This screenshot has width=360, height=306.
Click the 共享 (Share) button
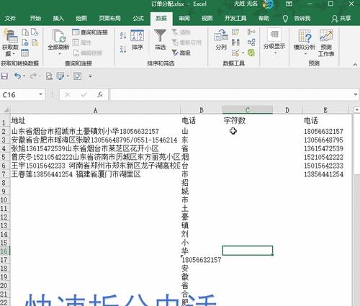pos(341,19)
